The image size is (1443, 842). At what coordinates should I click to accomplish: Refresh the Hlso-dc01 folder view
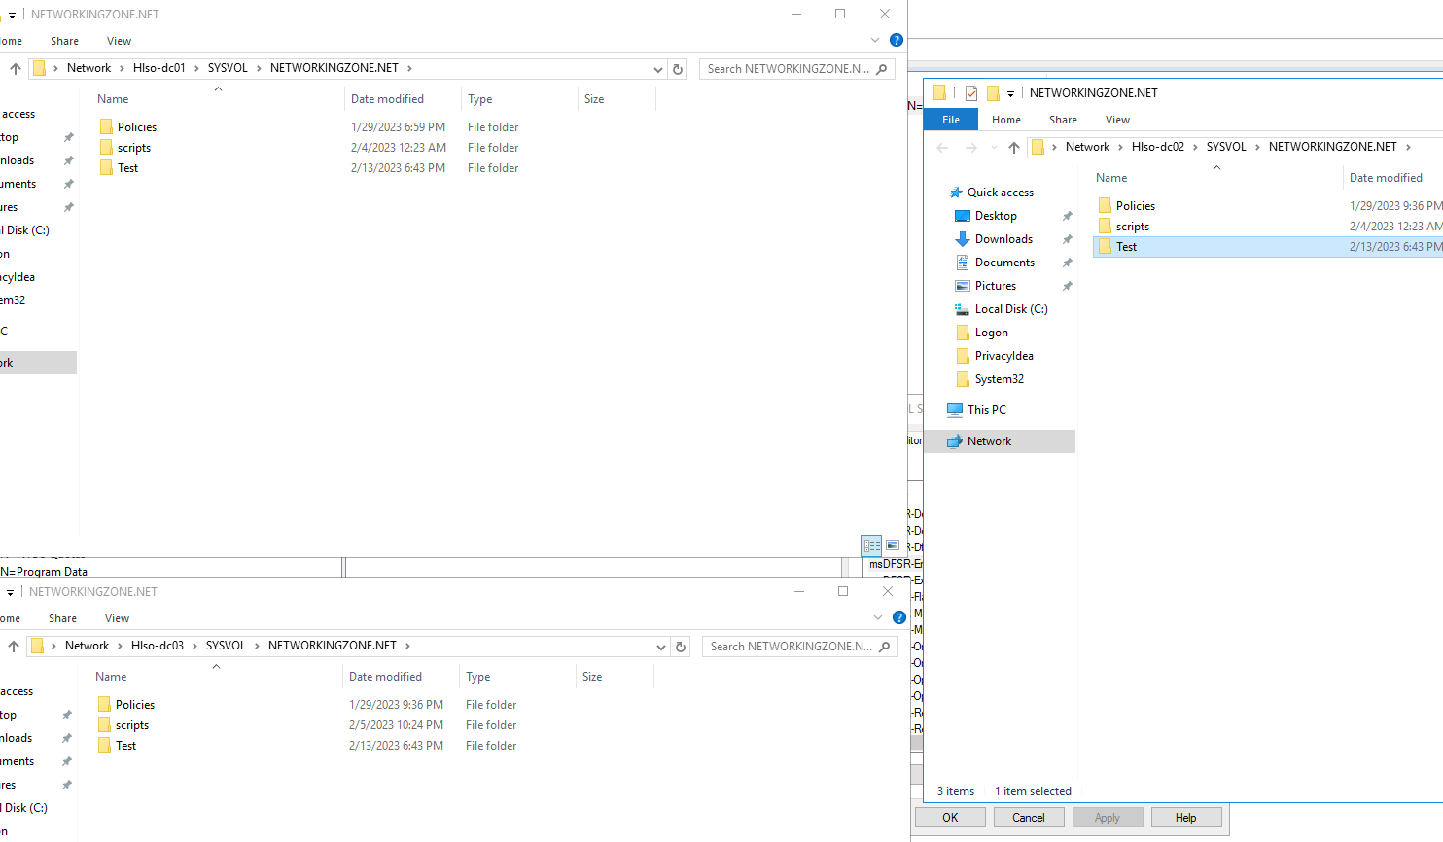[678, 68]
